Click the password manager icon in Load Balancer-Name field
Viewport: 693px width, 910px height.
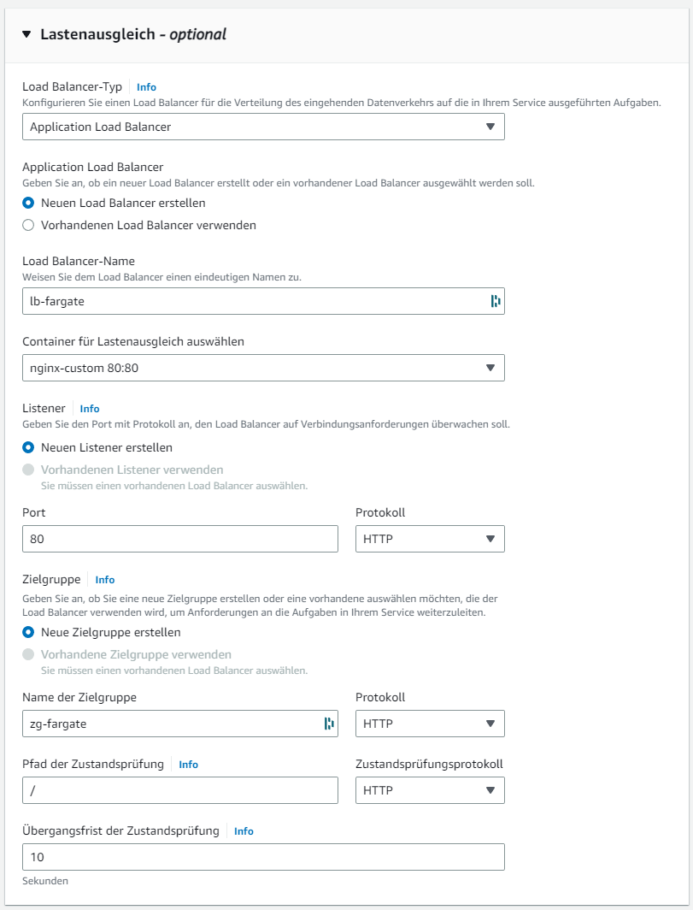click(x=495, y=301)
